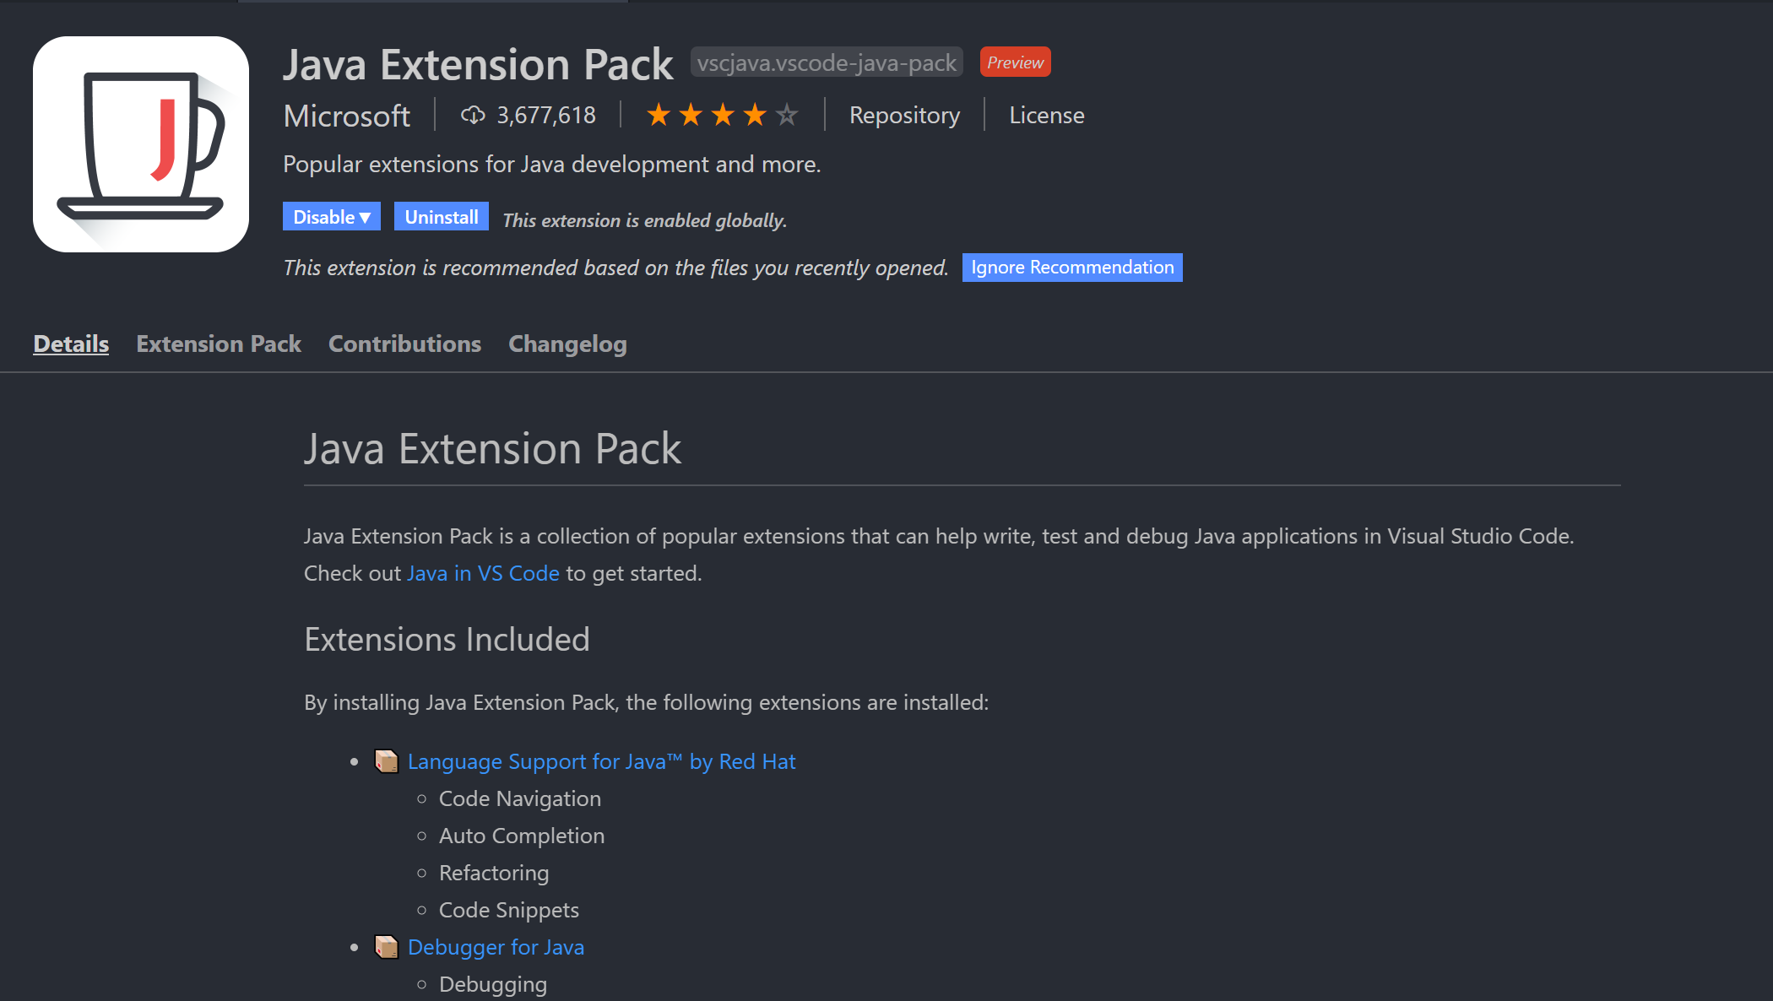The width and height of the screenshot is (1773, 1001).
Task: View the extension License
Action: (1046, 115)
